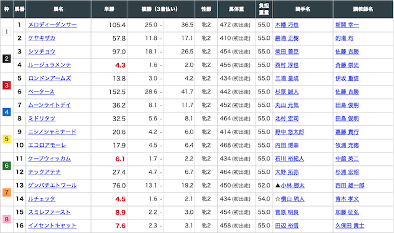This screenshot has height=233, width=394.
Task: Open jockey 北村 宏司
Action: (287, 119)
